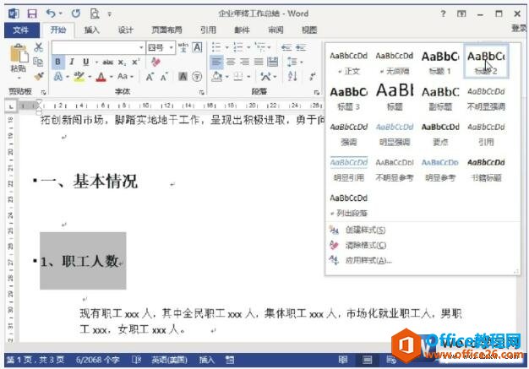This screenshot has height=369, width=529.
Task: Open the 文件 file tab
Action: click(21, 30)
